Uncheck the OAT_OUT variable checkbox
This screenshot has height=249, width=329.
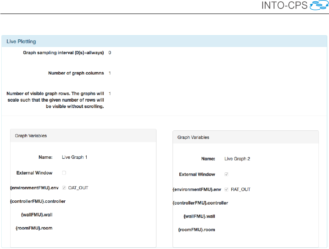click(64, 188)
